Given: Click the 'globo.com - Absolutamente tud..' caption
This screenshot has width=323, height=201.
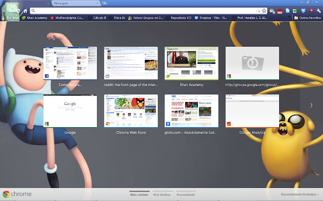Looking at the screenshot, I should (191, 133).
